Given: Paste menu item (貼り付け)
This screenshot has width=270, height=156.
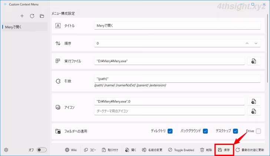Looking at the screenshot, I should (x=110, y=150).
